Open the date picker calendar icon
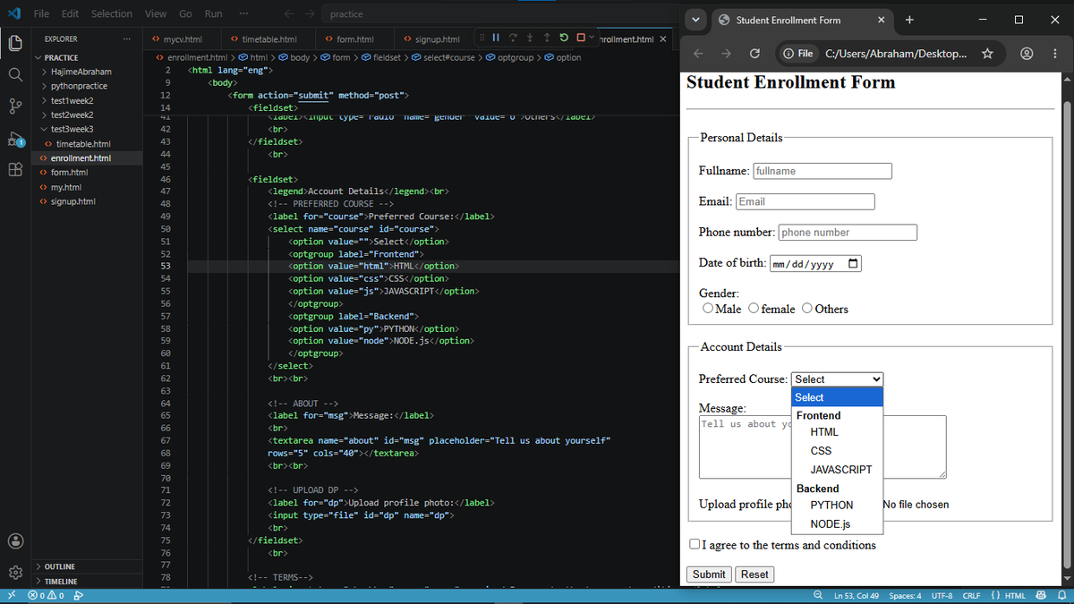1074x604 pixels. coord(853,264)
